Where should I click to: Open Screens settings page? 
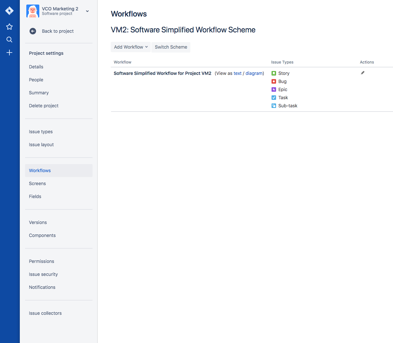point(37,183)
